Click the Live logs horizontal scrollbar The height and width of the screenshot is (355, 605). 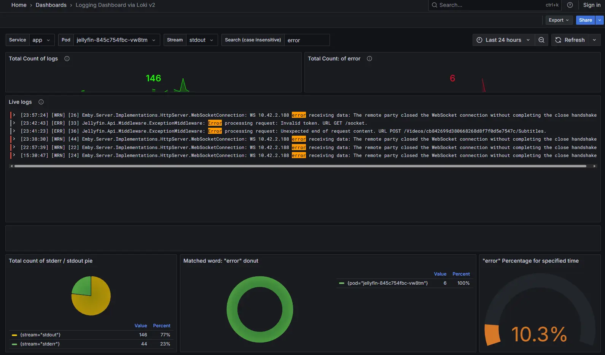tap(300, 166)
